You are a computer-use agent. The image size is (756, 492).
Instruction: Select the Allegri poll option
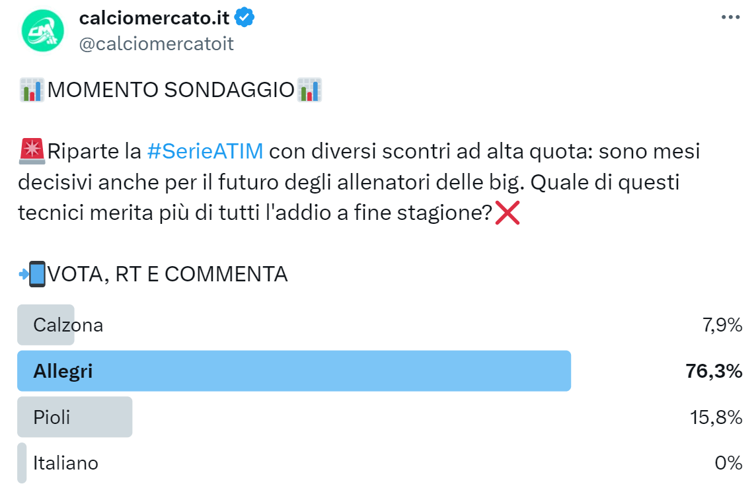click(63, 371)
